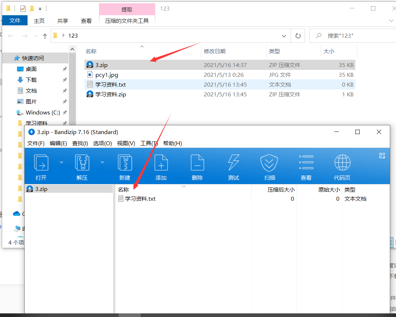Sort by 原始大小 column in Bandizip

click(x=329, y=189)
